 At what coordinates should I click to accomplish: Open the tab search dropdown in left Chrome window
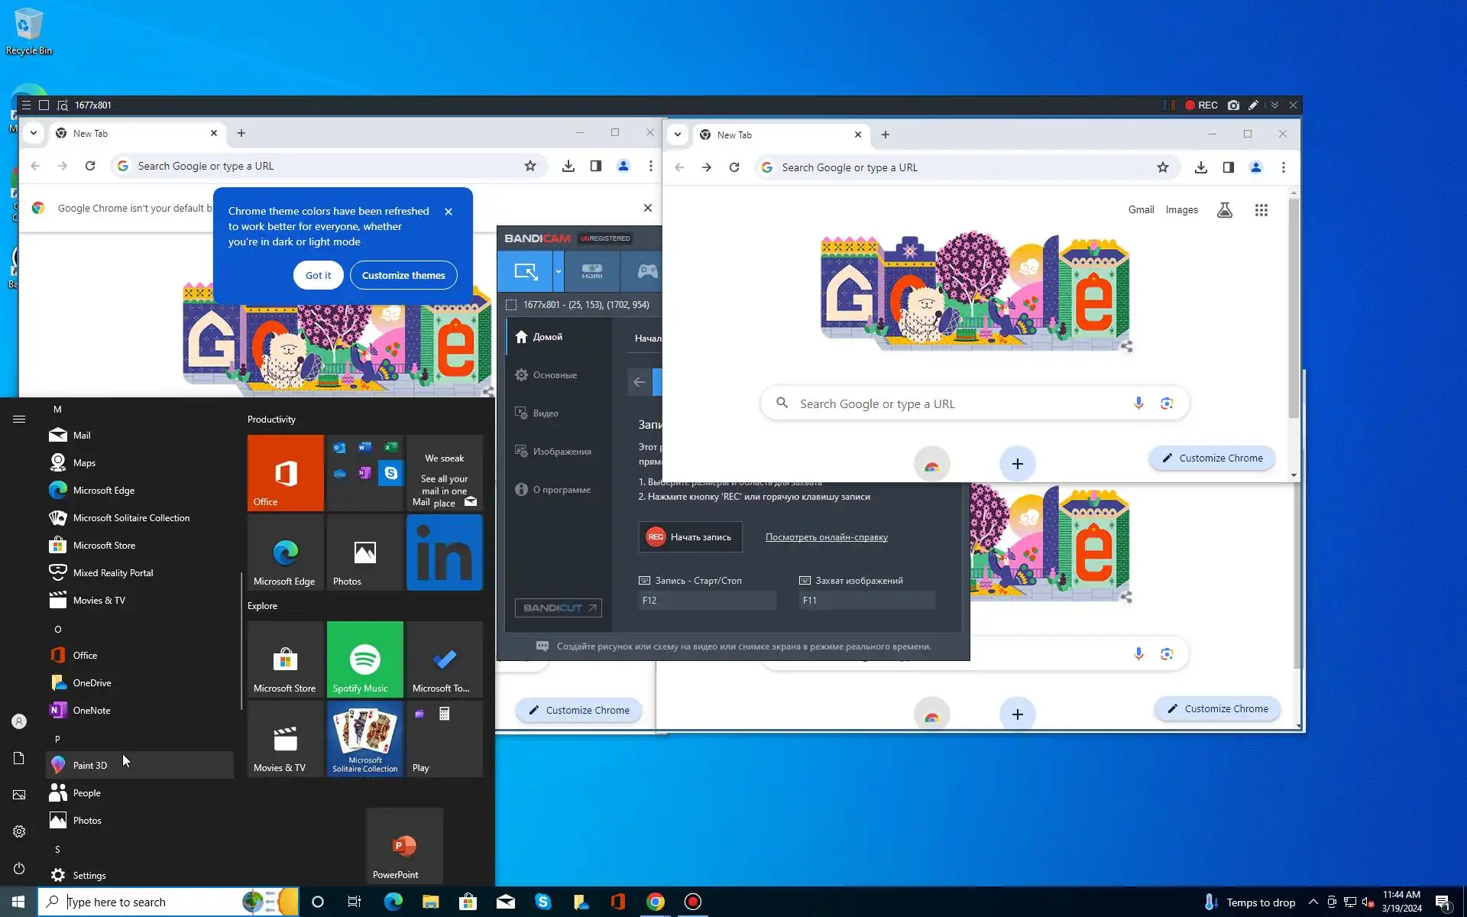[x=34, y=133]
